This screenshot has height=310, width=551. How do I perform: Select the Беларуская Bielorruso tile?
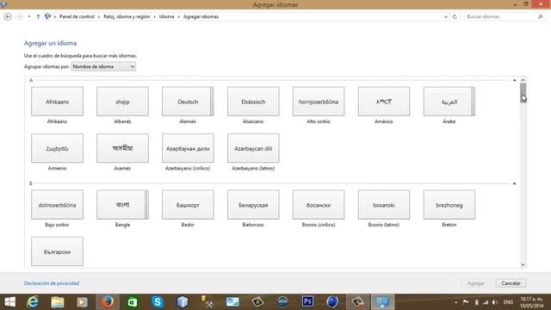(253, 205)
